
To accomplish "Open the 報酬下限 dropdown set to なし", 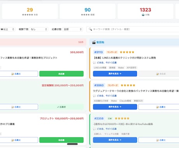I will click(39, 29).
